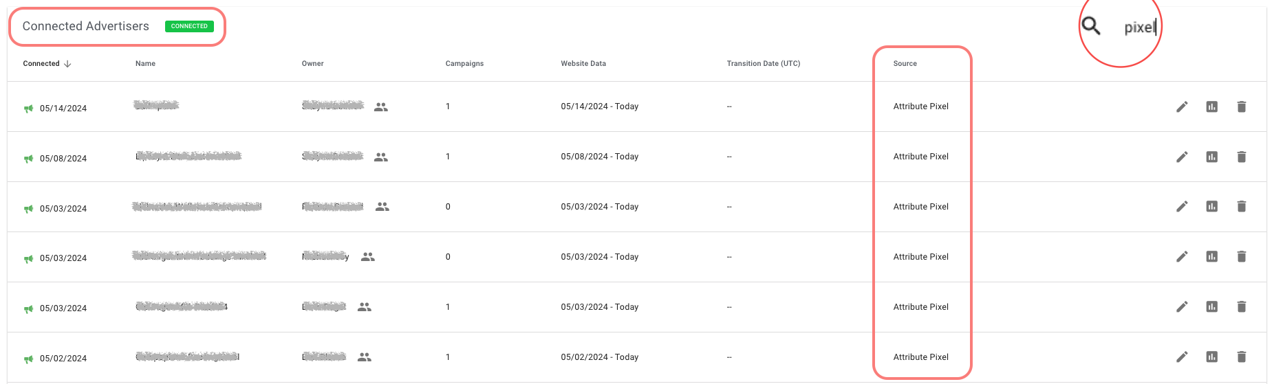
Task: Open chart icon for 05/02/2024 advertiser
Action: click(1212, 357)
